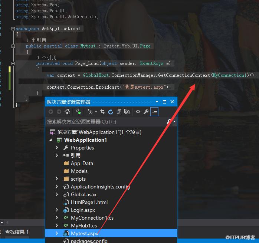Collapse the Page_Load method block
Screen dimensions: 259x243
tap(13, 63)
